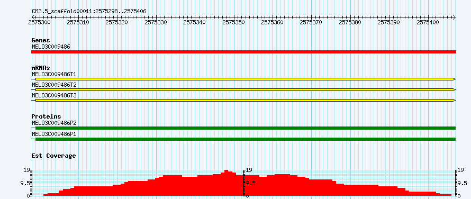Screen dimensions: 471x199
Task: Open the Est Coverage track heading
Action: [x=54, y=156]
